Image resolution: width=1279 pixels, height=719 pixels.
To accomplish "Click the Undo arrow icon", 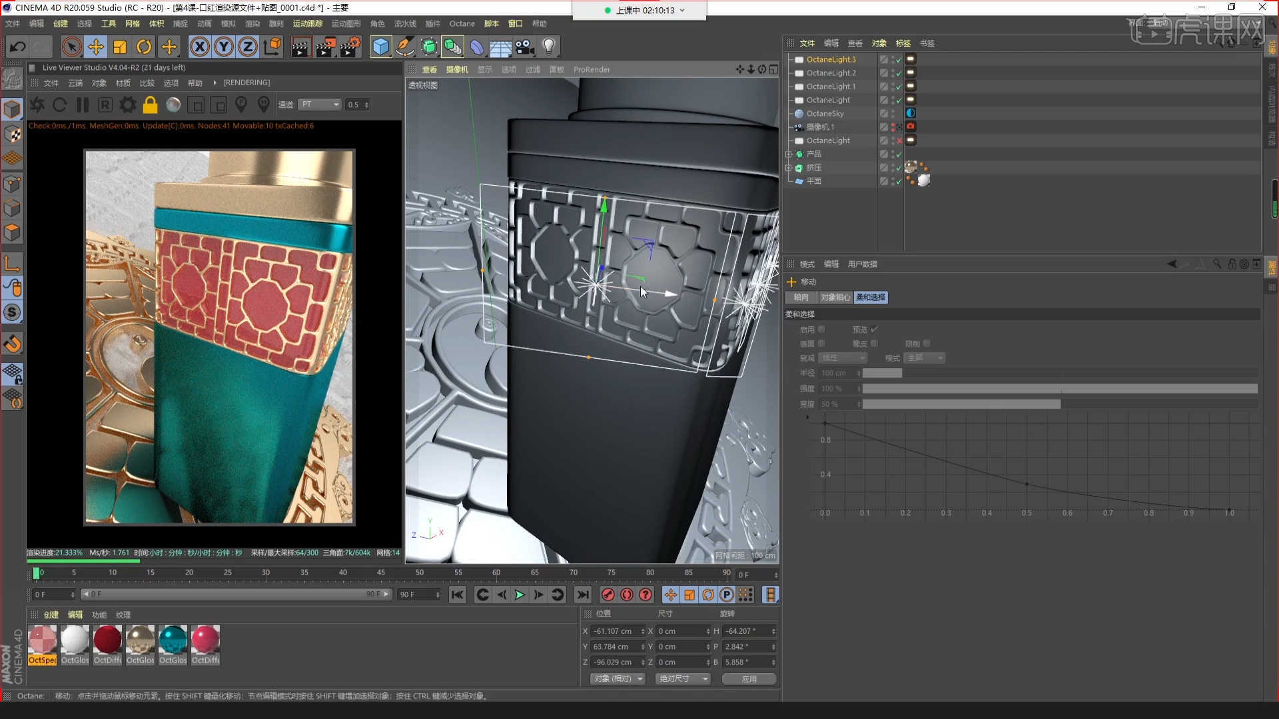I will [18, 47].
